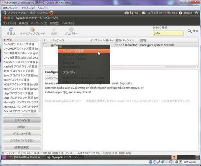201x166 pixels.
Task: Click the 状態(T) button
Action: (22, 127)
